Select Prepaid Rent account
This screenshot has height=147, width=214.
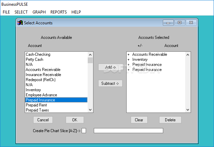pos(56,105)
